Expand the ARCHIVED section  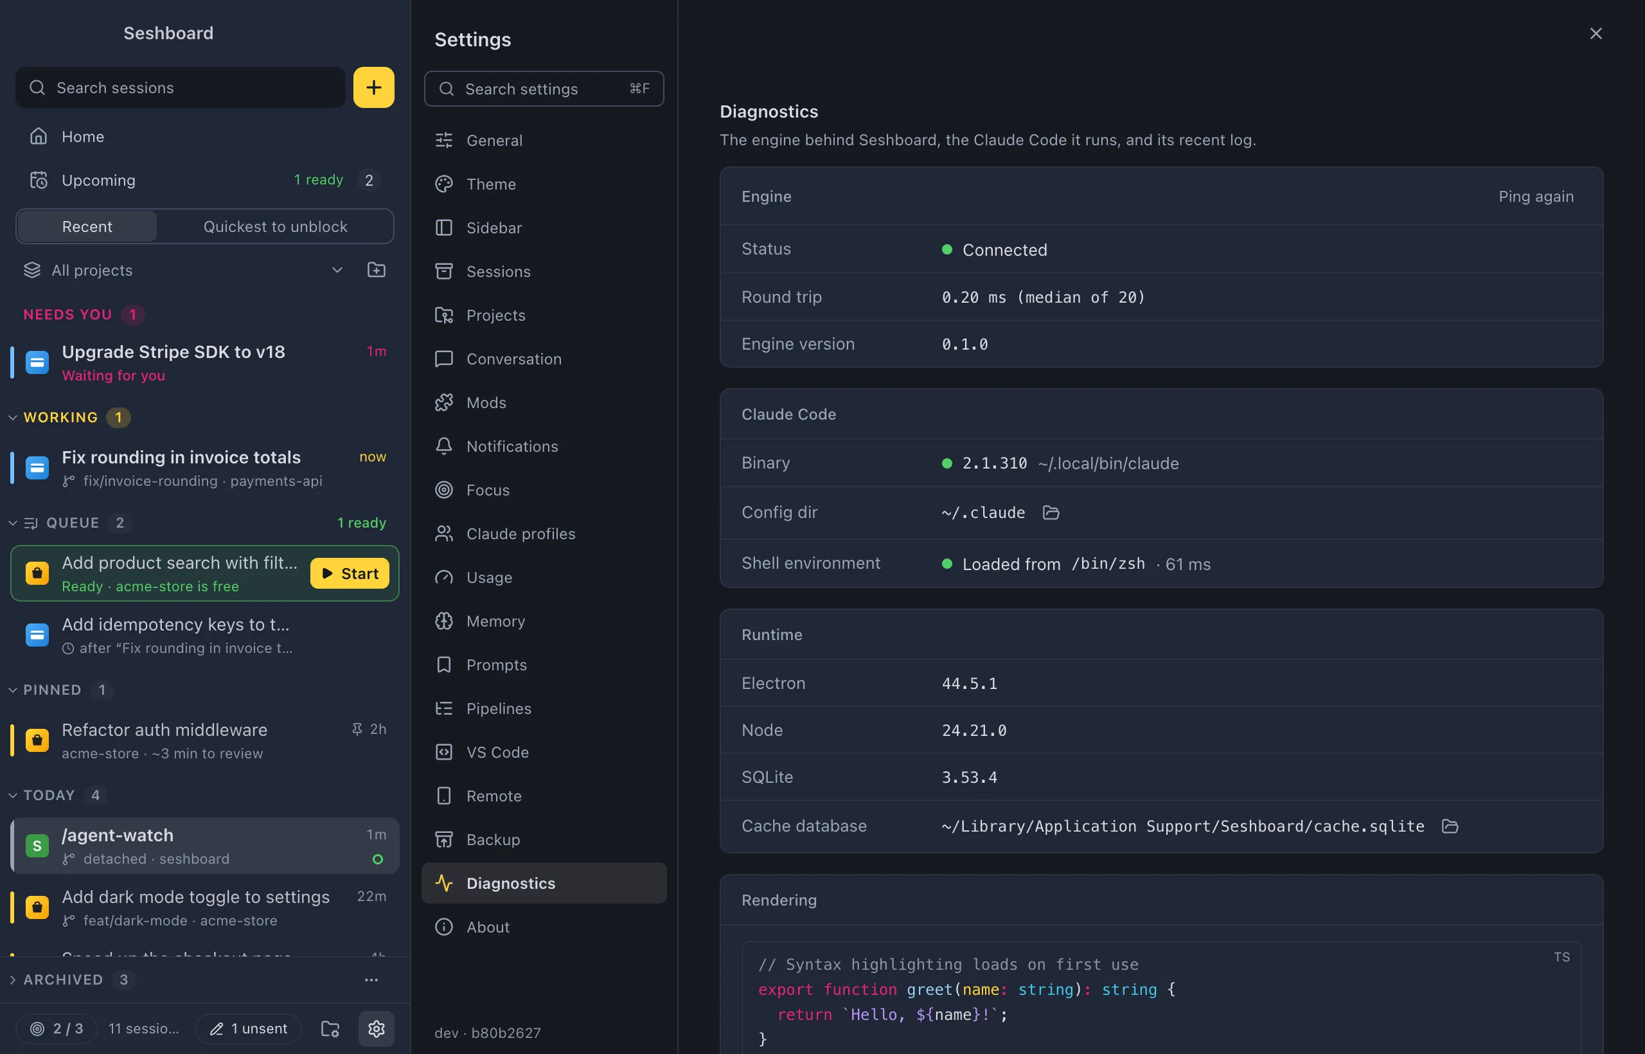pos(13,979)
